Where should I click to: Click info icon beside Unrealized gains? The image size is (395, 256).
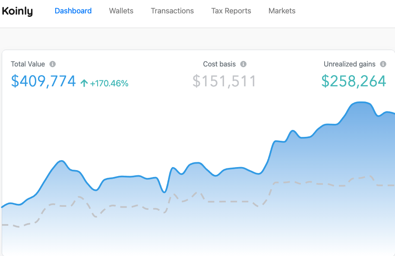[383, 64]
